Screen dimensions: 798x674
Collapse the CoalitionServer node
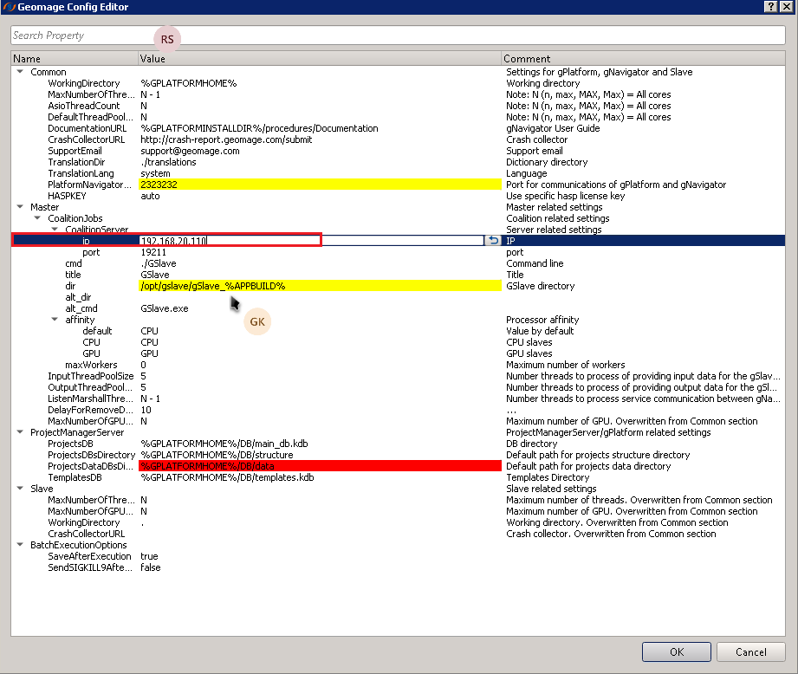click(x=55, y=230)
